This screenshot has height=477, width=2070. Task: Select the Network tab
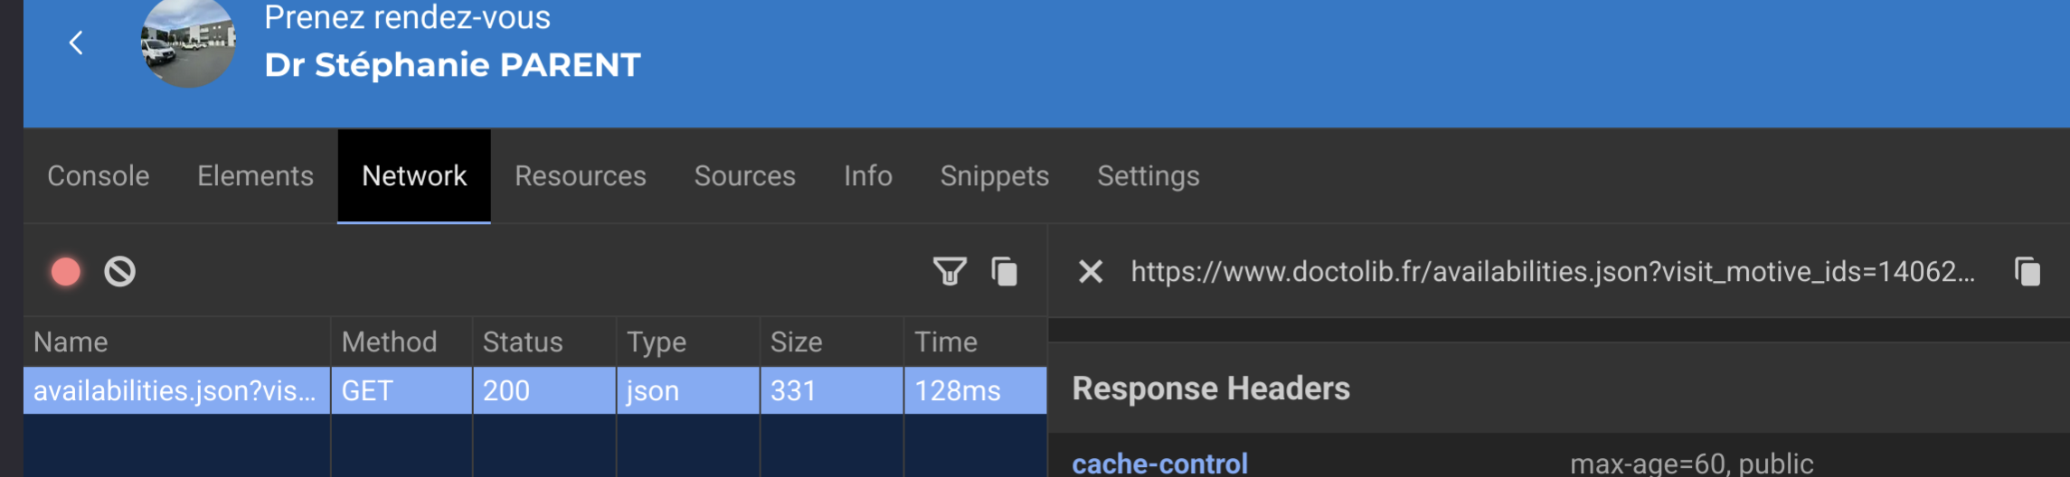pyautogui.click(x=414, y=176)
